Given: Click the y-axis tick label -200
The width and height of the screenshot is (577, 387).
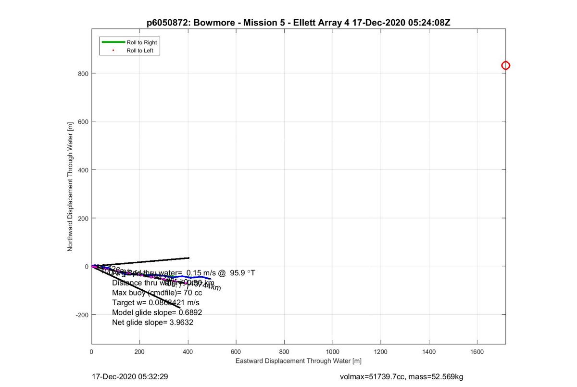Looking at the screenshot, I should tap(82, 314).
